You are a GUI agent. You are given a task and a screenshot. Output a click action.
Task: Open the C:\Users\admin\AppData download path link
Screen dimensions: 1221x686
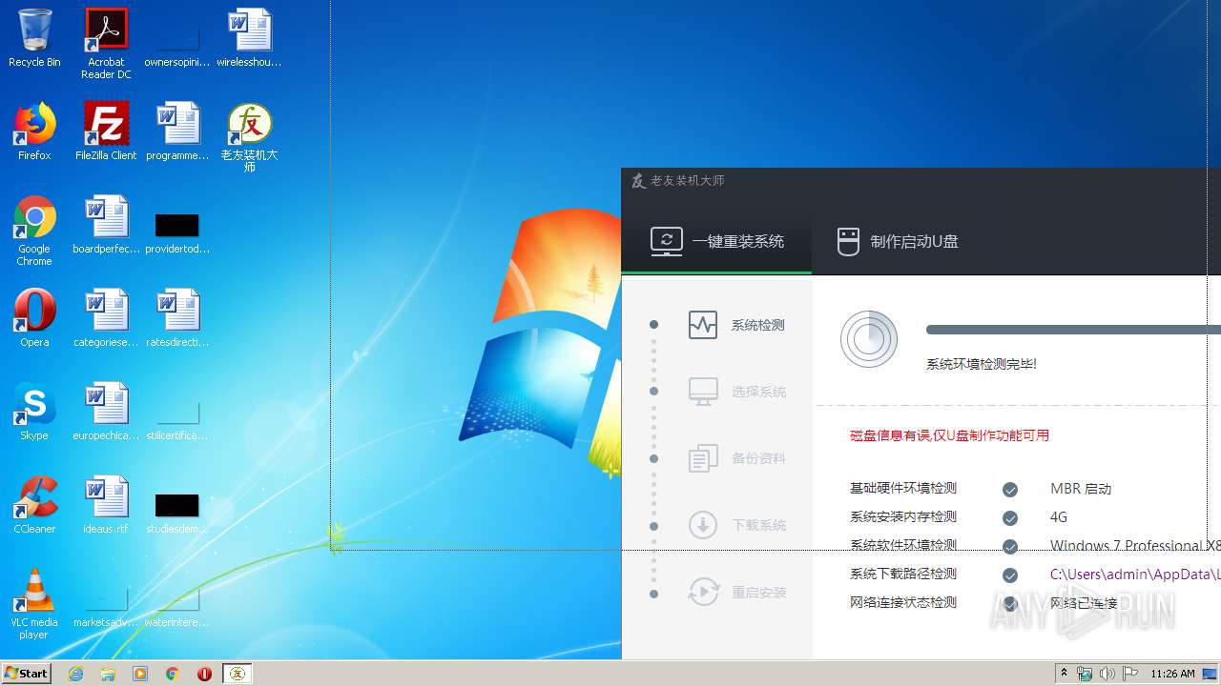[x=1135, y=575]
